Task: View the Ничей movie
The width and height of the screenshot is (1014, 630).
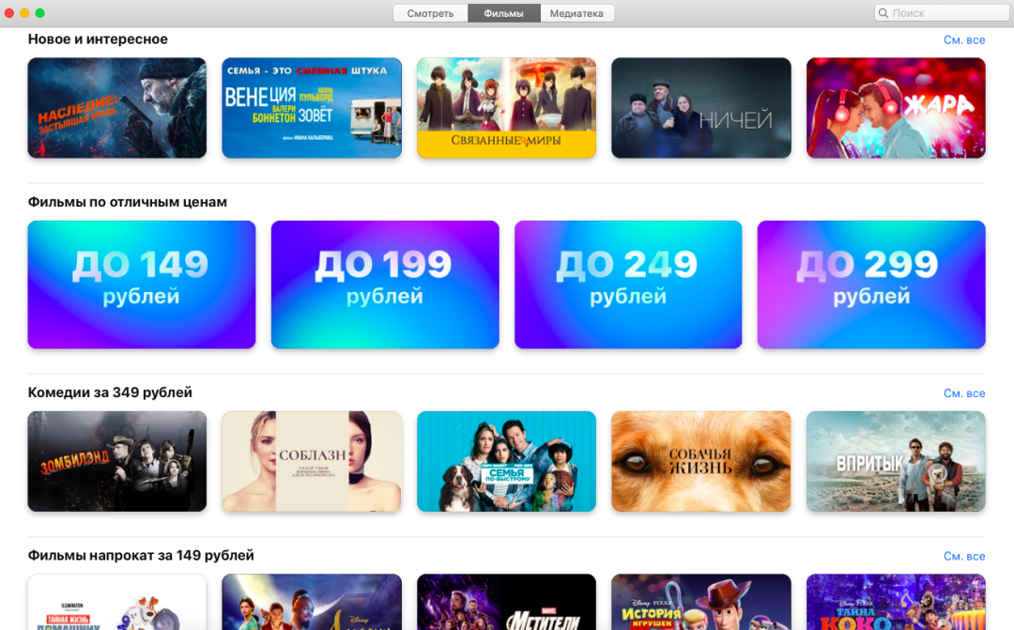Action: [x=701, y=108]
